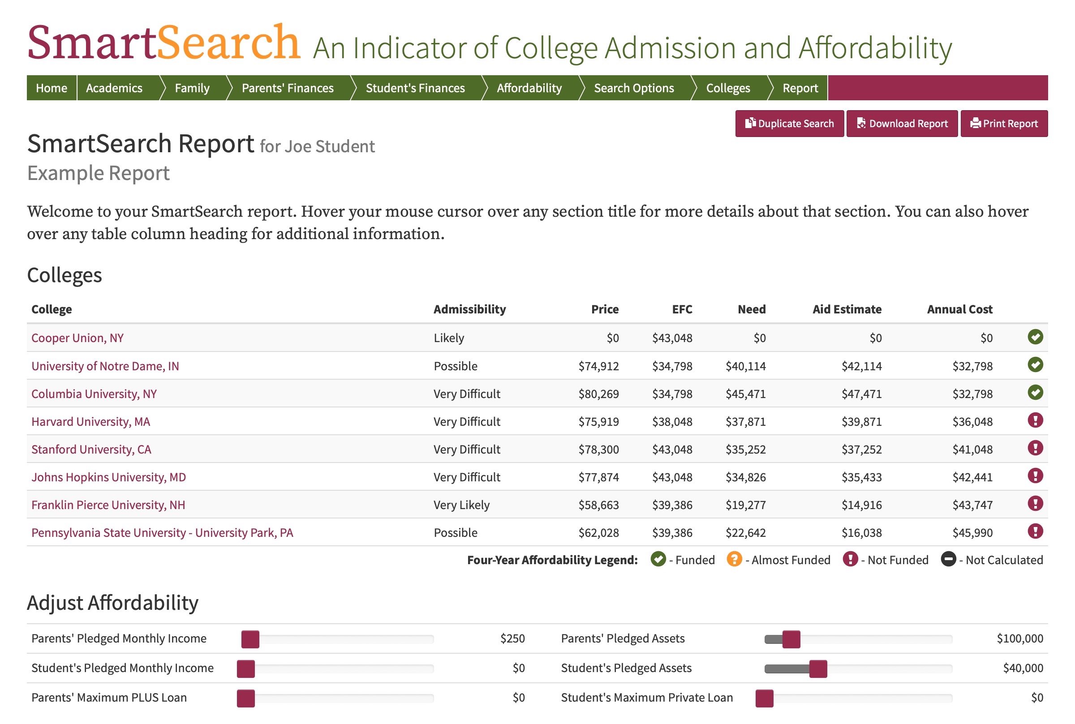Click the Not Funded icon beside Harvard University
Image resolution: width=1075 pixels, height=724 pixels.
pyautogui.click(x=1036, y=421)
